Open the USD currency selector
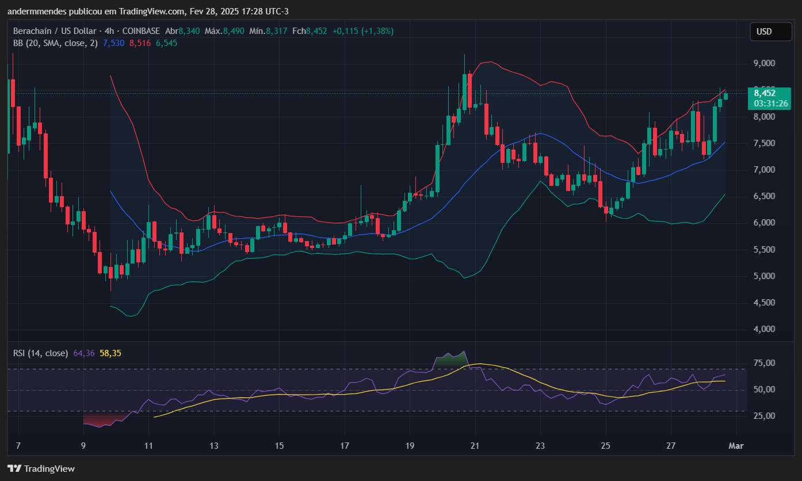Image resolution: width=802 pixels, height=481 pixels. coord(770,32)
